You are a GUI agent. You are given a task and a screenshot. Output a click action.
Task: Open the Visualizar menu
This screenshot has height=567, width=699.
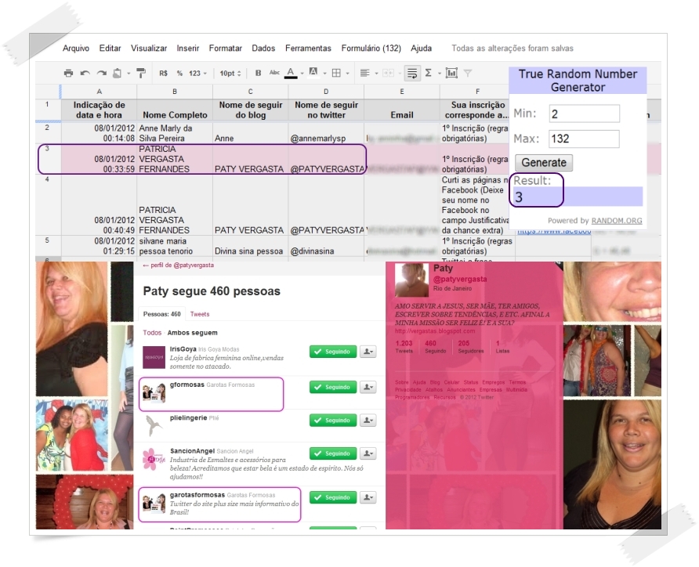[x=148, y=48]
